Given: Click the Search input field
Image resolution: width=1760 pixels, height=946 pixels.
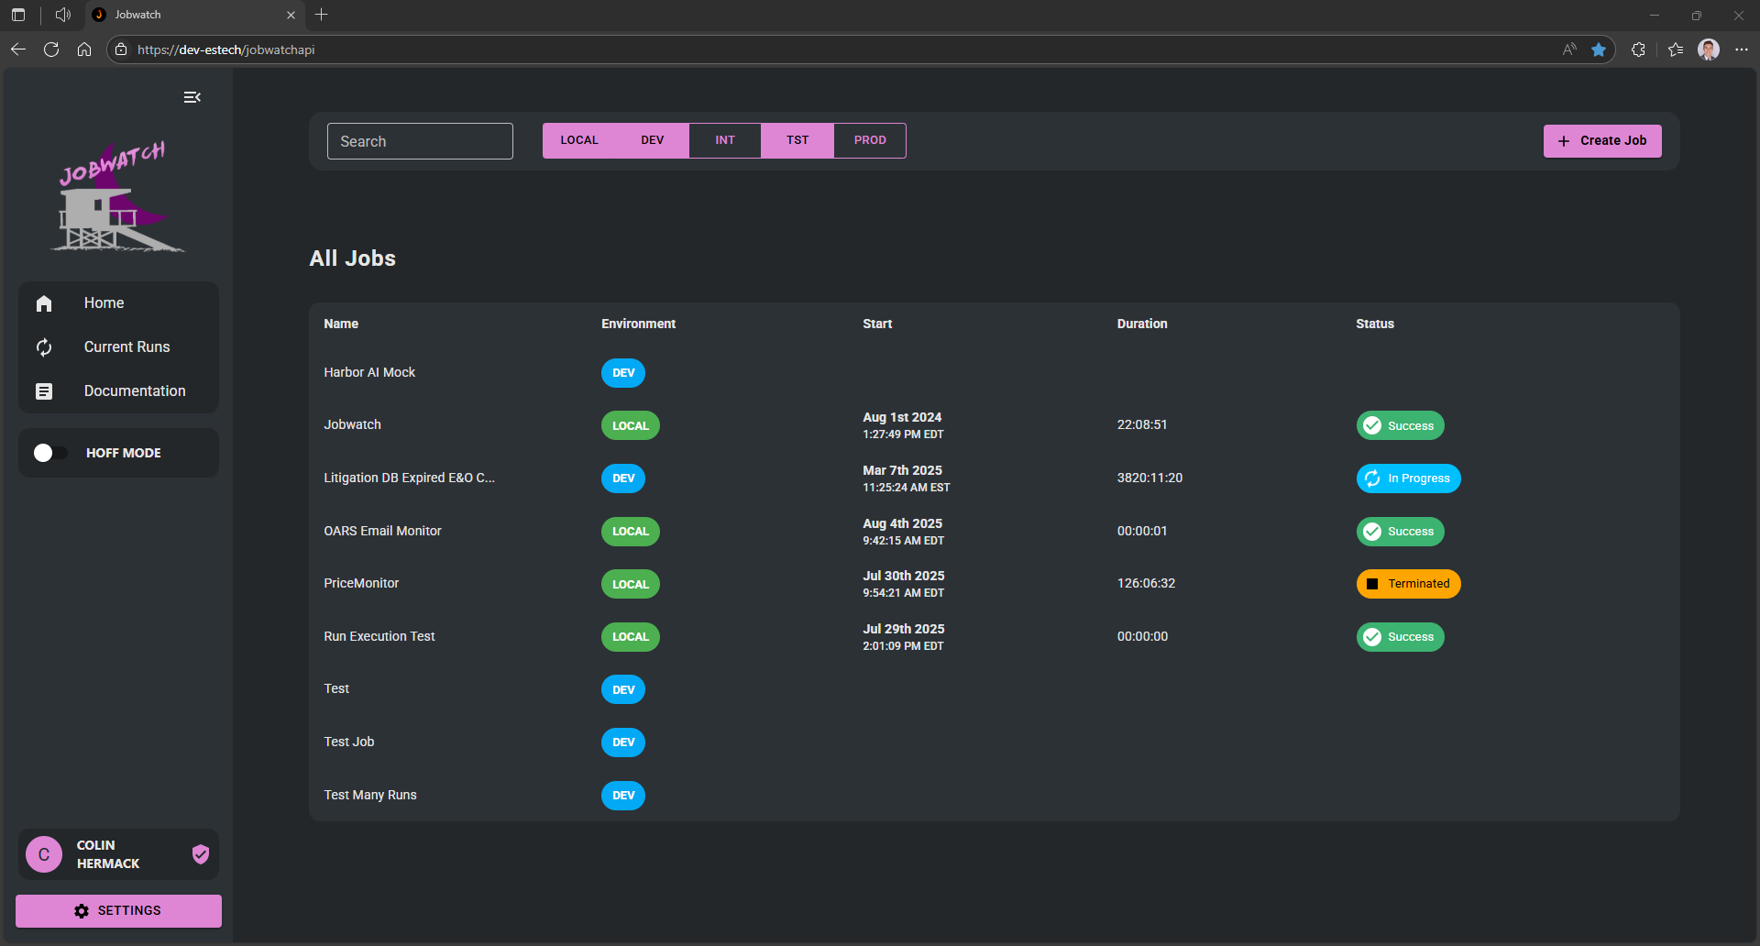Looking at the screenshot, I should [x=420, y=141].
